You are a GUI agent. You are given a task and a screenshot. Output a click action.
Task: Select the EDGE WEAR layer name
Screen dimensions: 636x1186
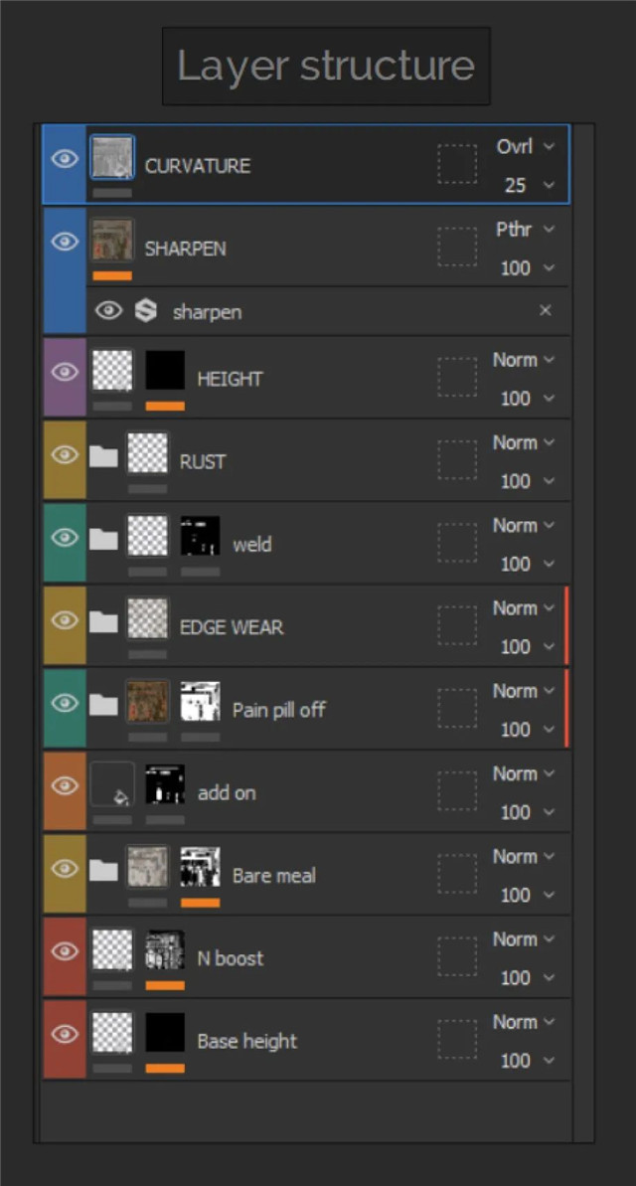[232, 627]
